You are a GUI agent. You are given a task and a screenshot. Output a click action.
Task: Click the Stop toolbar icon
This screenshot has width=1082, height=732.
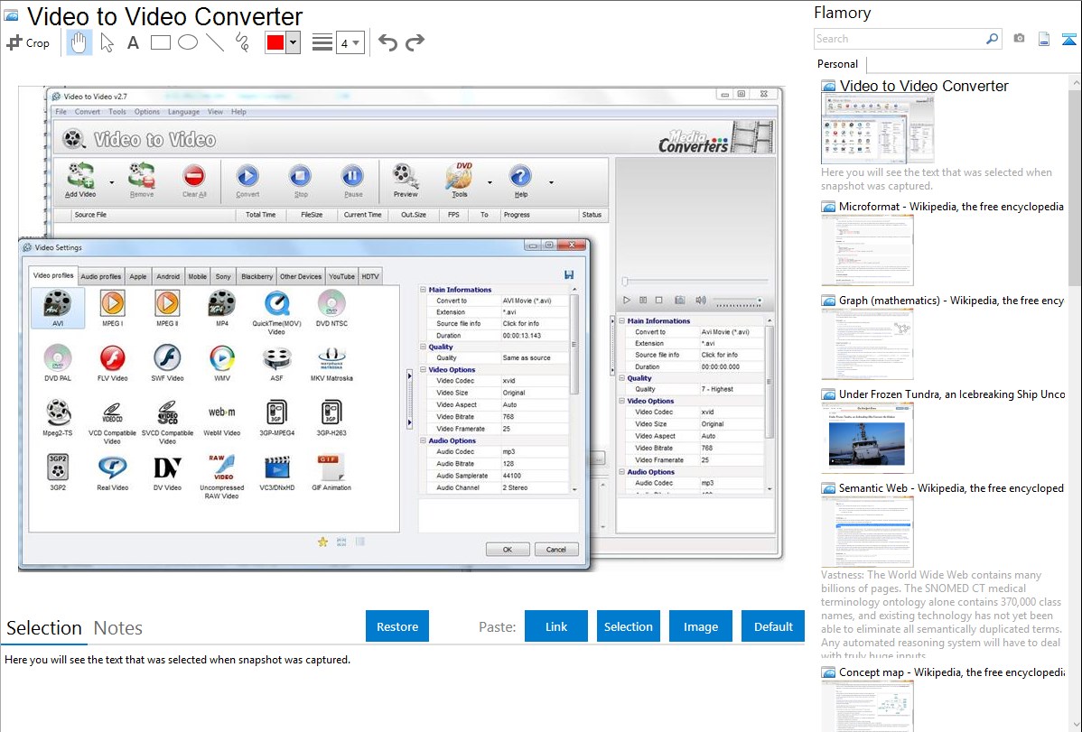click(x=300, y=181)
